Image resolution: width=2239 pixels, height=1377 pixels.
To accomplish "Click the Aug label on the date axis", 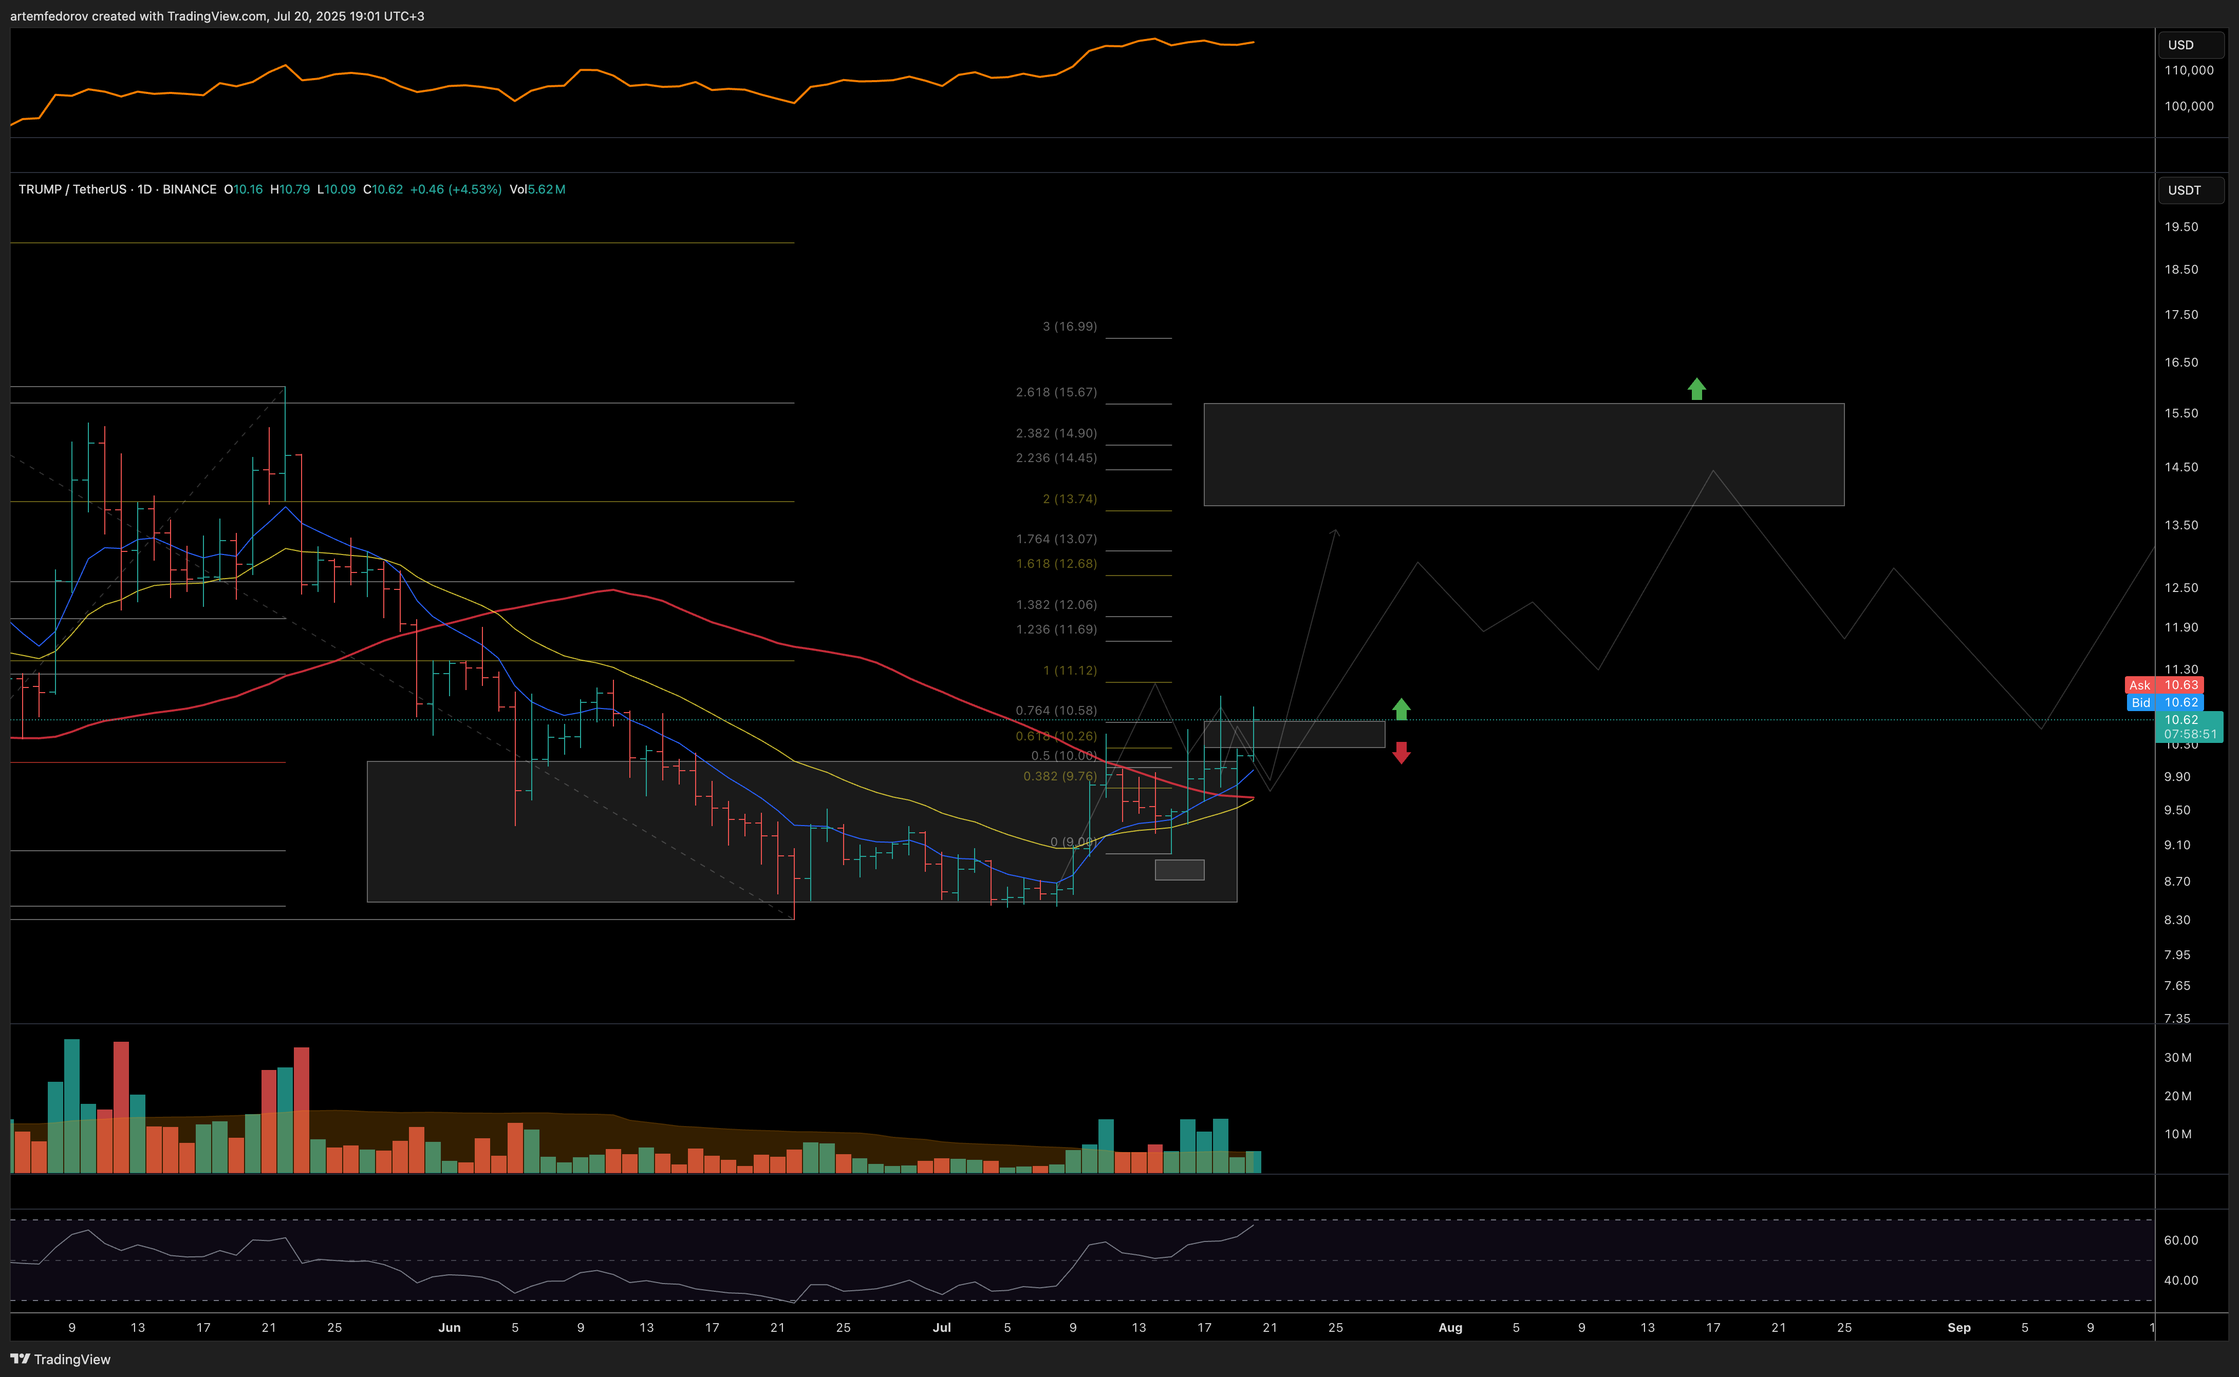I will coord(1450,1327).
